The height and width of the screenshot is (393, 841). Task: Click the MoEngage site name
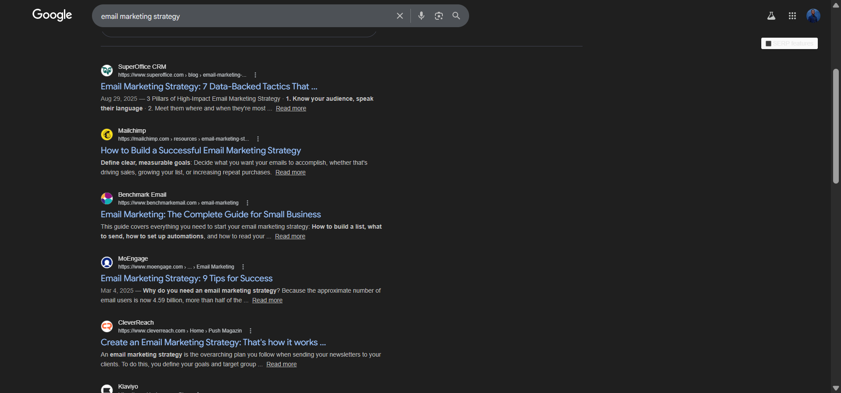click(x=133, y=258)
